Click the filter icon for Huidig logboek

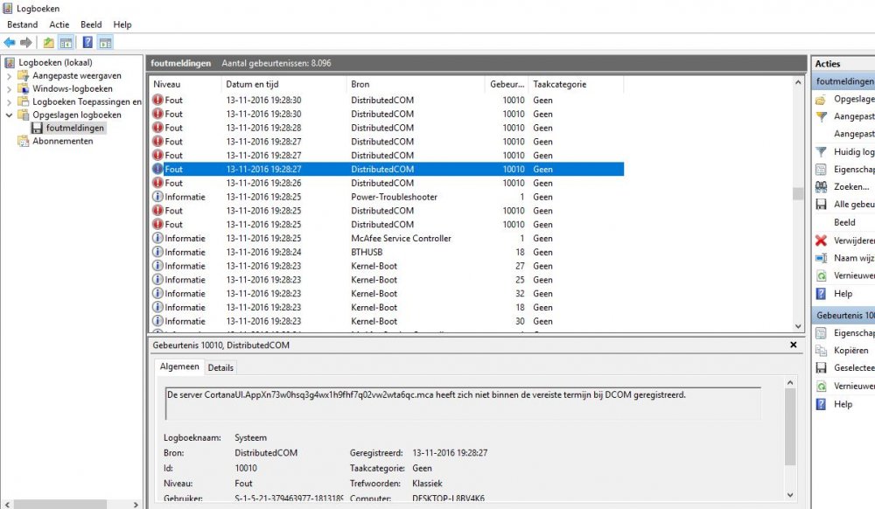821,152
